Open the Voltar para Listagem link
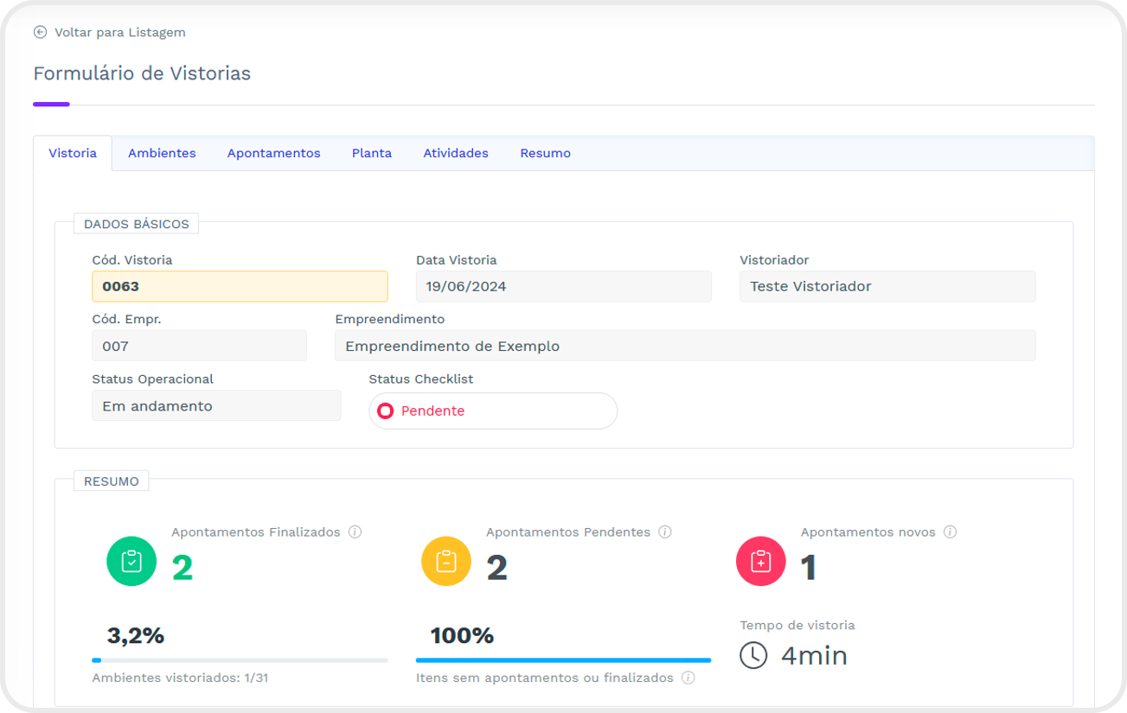Image resolution: width=1127 pixels, height=713 pixels. click(x=119, y=32)
